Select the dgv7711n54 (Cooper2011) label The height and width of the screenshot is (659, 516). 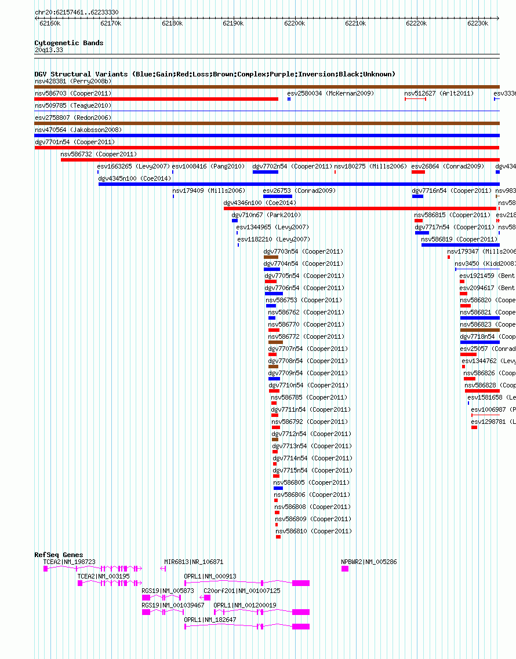[311, 410]
